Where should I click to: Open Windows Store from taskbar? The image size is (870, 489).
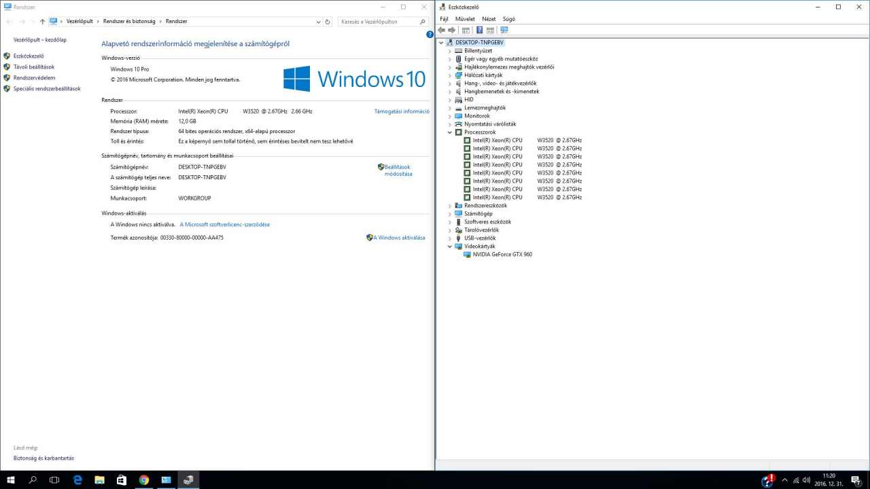point(122,479)
